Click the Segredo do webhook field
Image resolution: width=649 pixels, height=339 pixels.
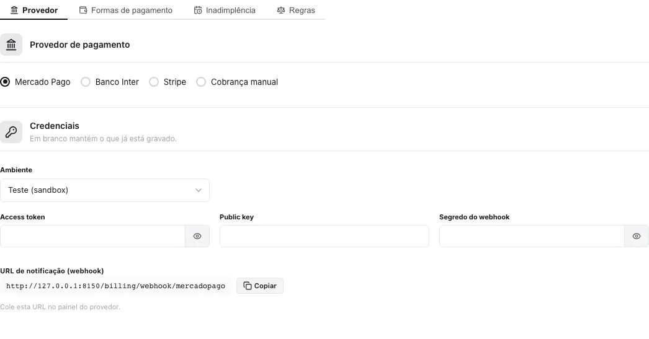click(532, 236)
